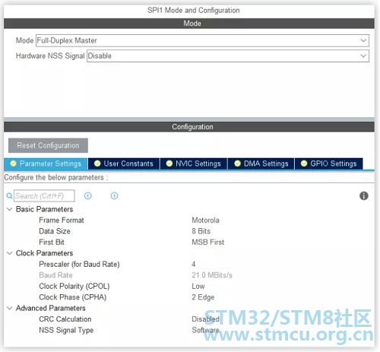380x352 pixels.
Task: Select the CRC Calculation parameter row
Action: tap(188, 319)
